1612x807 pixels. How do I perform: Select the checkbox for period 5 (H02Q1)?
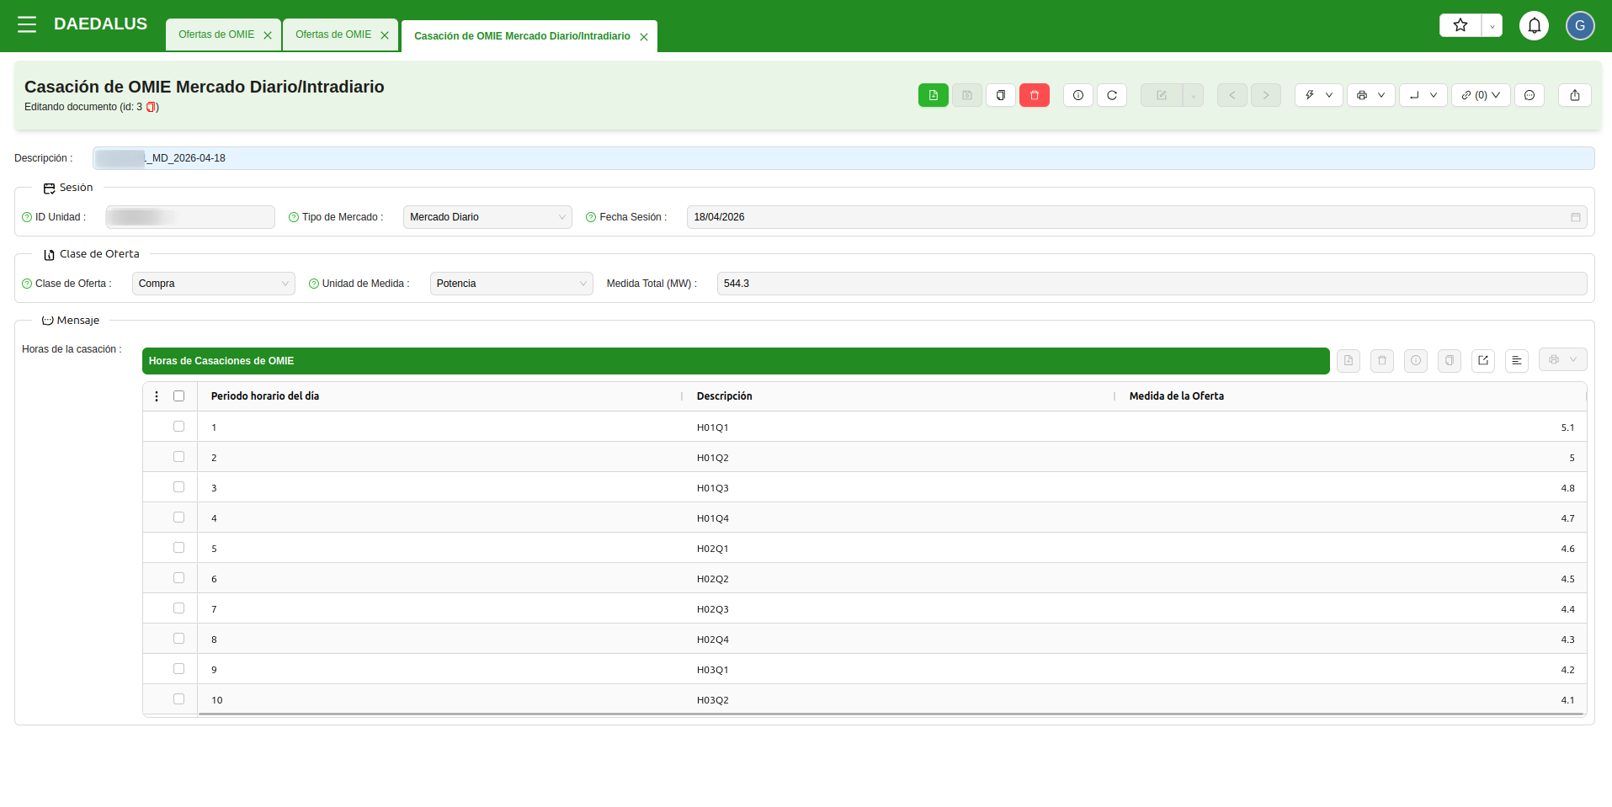178,548
